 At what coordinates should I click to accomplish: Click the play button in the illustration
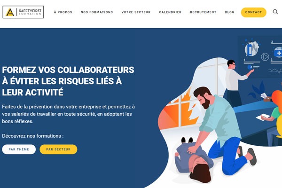[x=265, y=57]
